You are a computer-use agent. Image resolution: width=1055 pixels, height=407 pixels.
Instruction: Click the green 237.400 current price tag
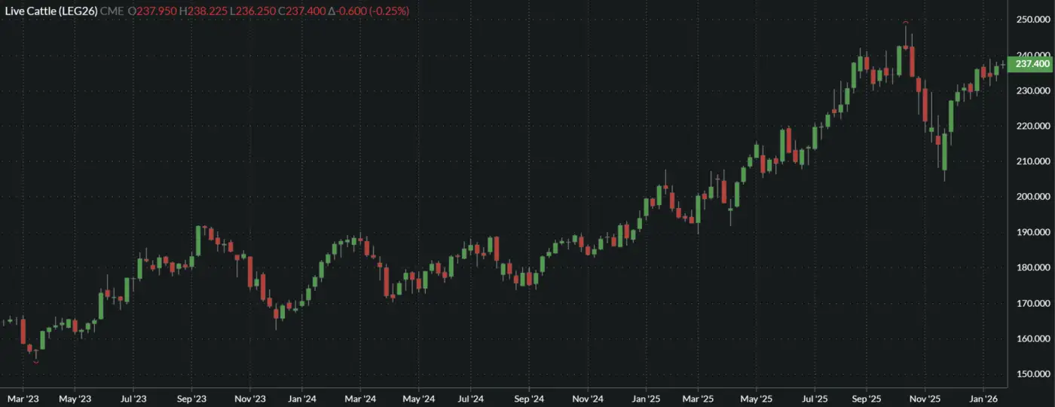pos(1032,64)
